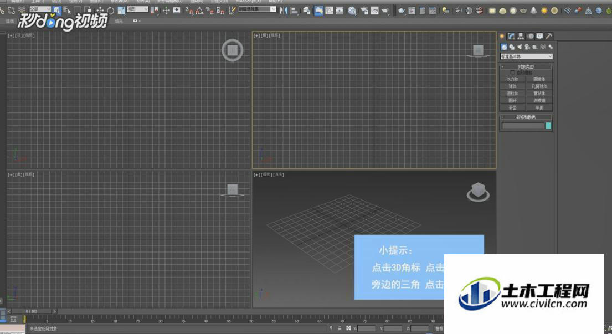Click the gray cone primitive icon in toolbar
612x334 pixels.
click(533, 11)
